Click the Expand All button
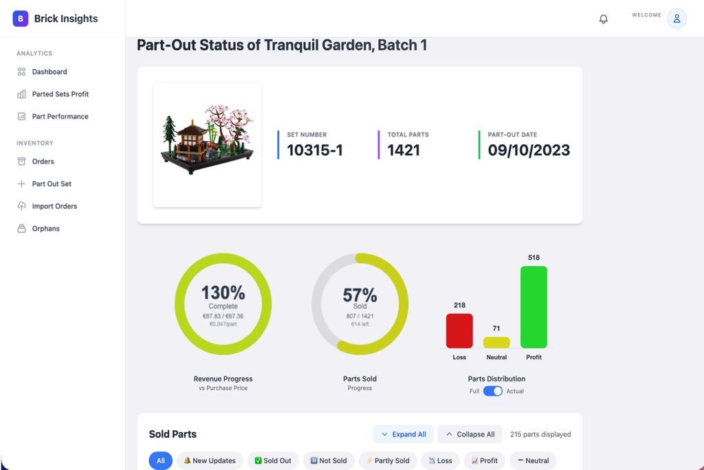The image size is (704, 470). [403, 434]
